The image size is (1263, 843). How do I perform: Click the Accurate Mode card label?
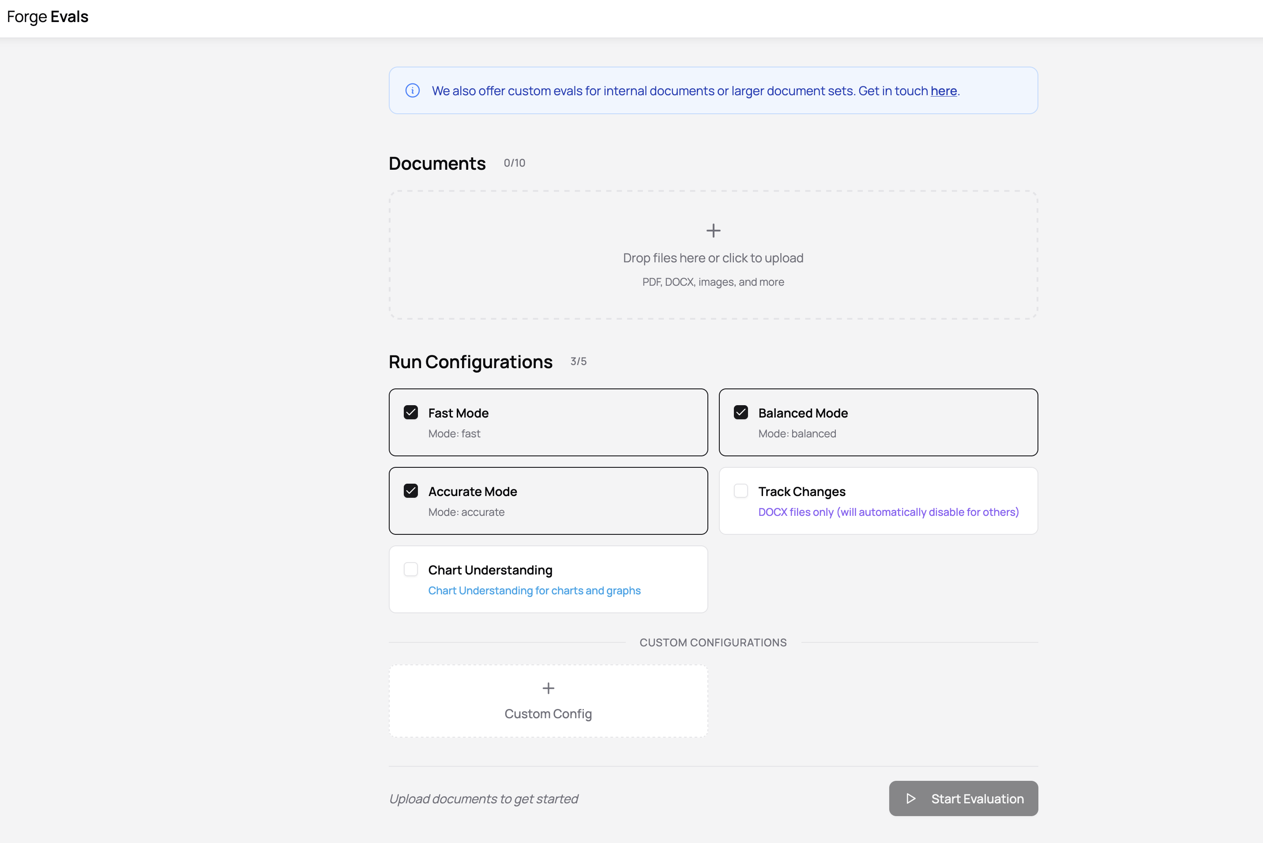click(472, 492)
